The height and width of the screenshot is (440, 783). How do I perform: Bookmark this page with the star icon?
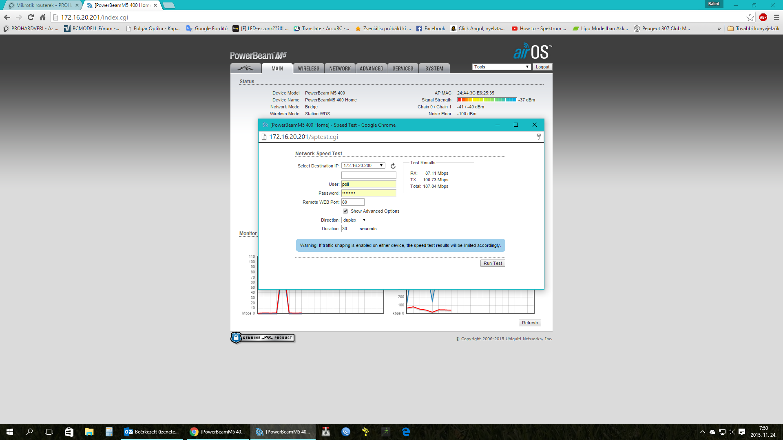pyautogui.click(x=750, y=17)
